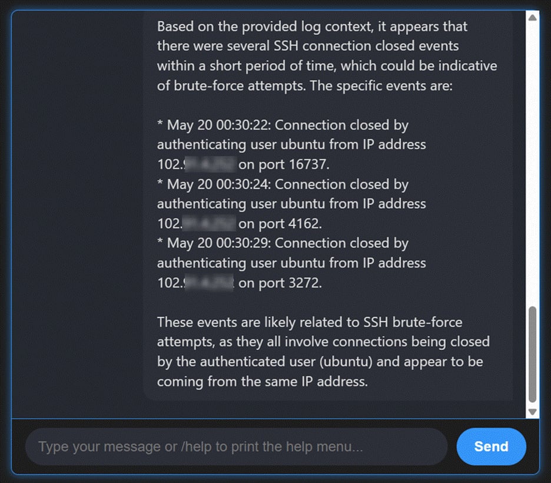Click the text 'on port 3272'
551x483 pixels.
(x=280, y=283)
